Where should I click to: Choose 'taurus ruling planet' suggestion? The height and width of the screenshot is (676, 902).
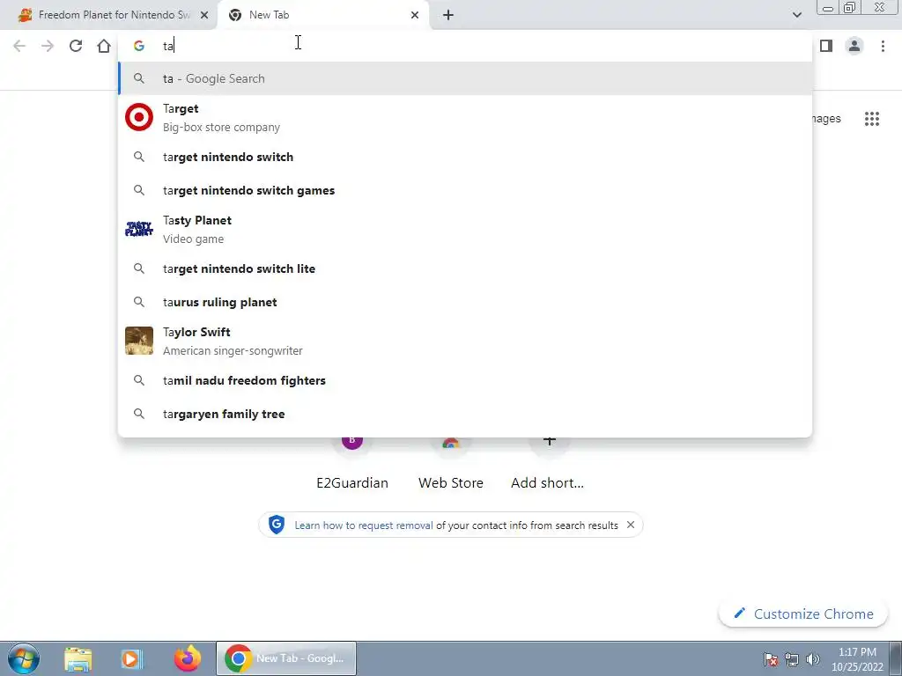(465, 302)
